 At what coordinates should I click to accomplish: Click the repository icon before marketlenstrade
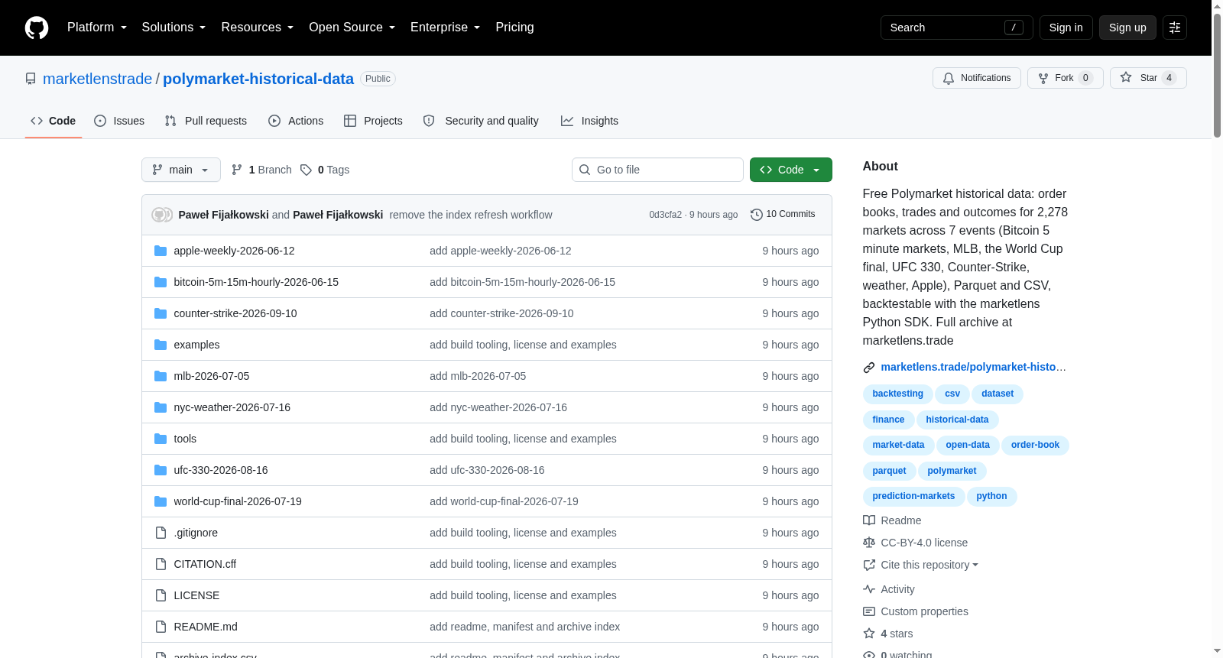pyautogui.click(x=31, y=79)
